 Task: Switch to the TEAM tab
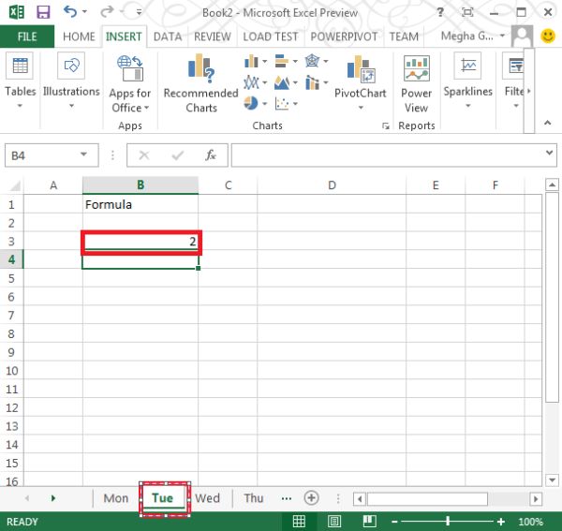404,37
